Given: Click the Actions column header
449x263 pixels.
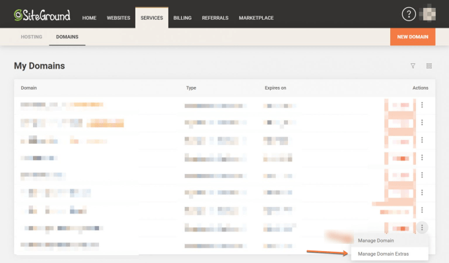Looking at the screenshot, I should [x=421, y=88].
